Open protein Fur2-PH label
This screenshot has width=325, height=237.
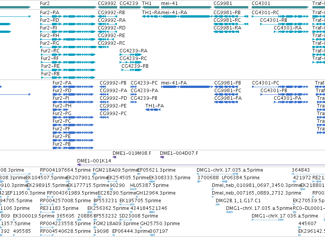point(62,106)
